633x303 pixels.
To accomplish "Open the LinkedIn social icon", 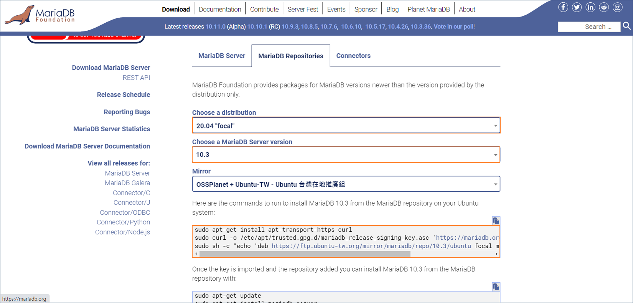I will point(590,7).
